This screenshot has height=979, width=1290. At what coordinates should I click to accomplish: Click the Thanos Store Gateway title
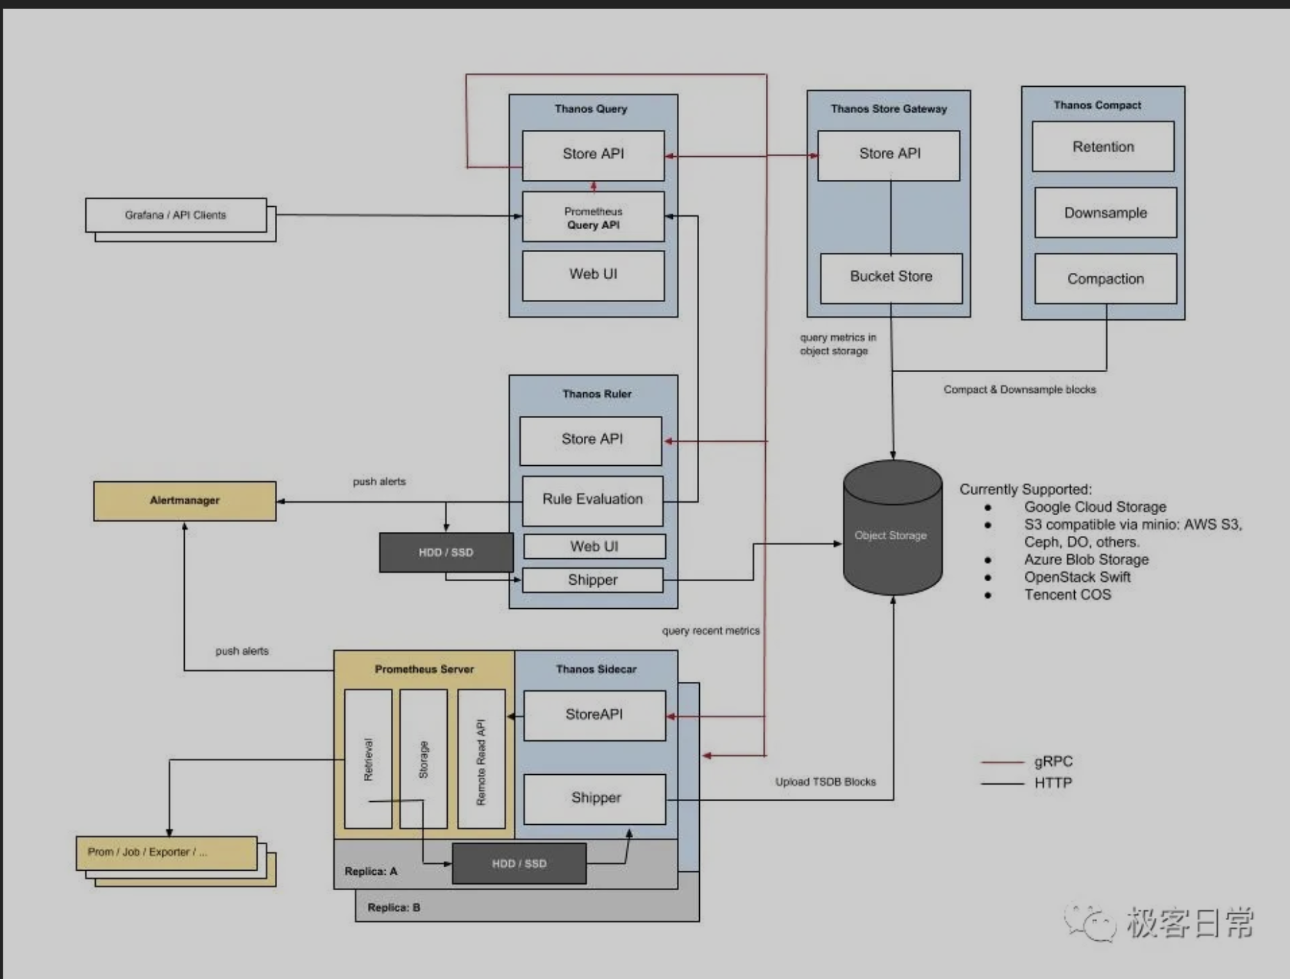(889, 109)
